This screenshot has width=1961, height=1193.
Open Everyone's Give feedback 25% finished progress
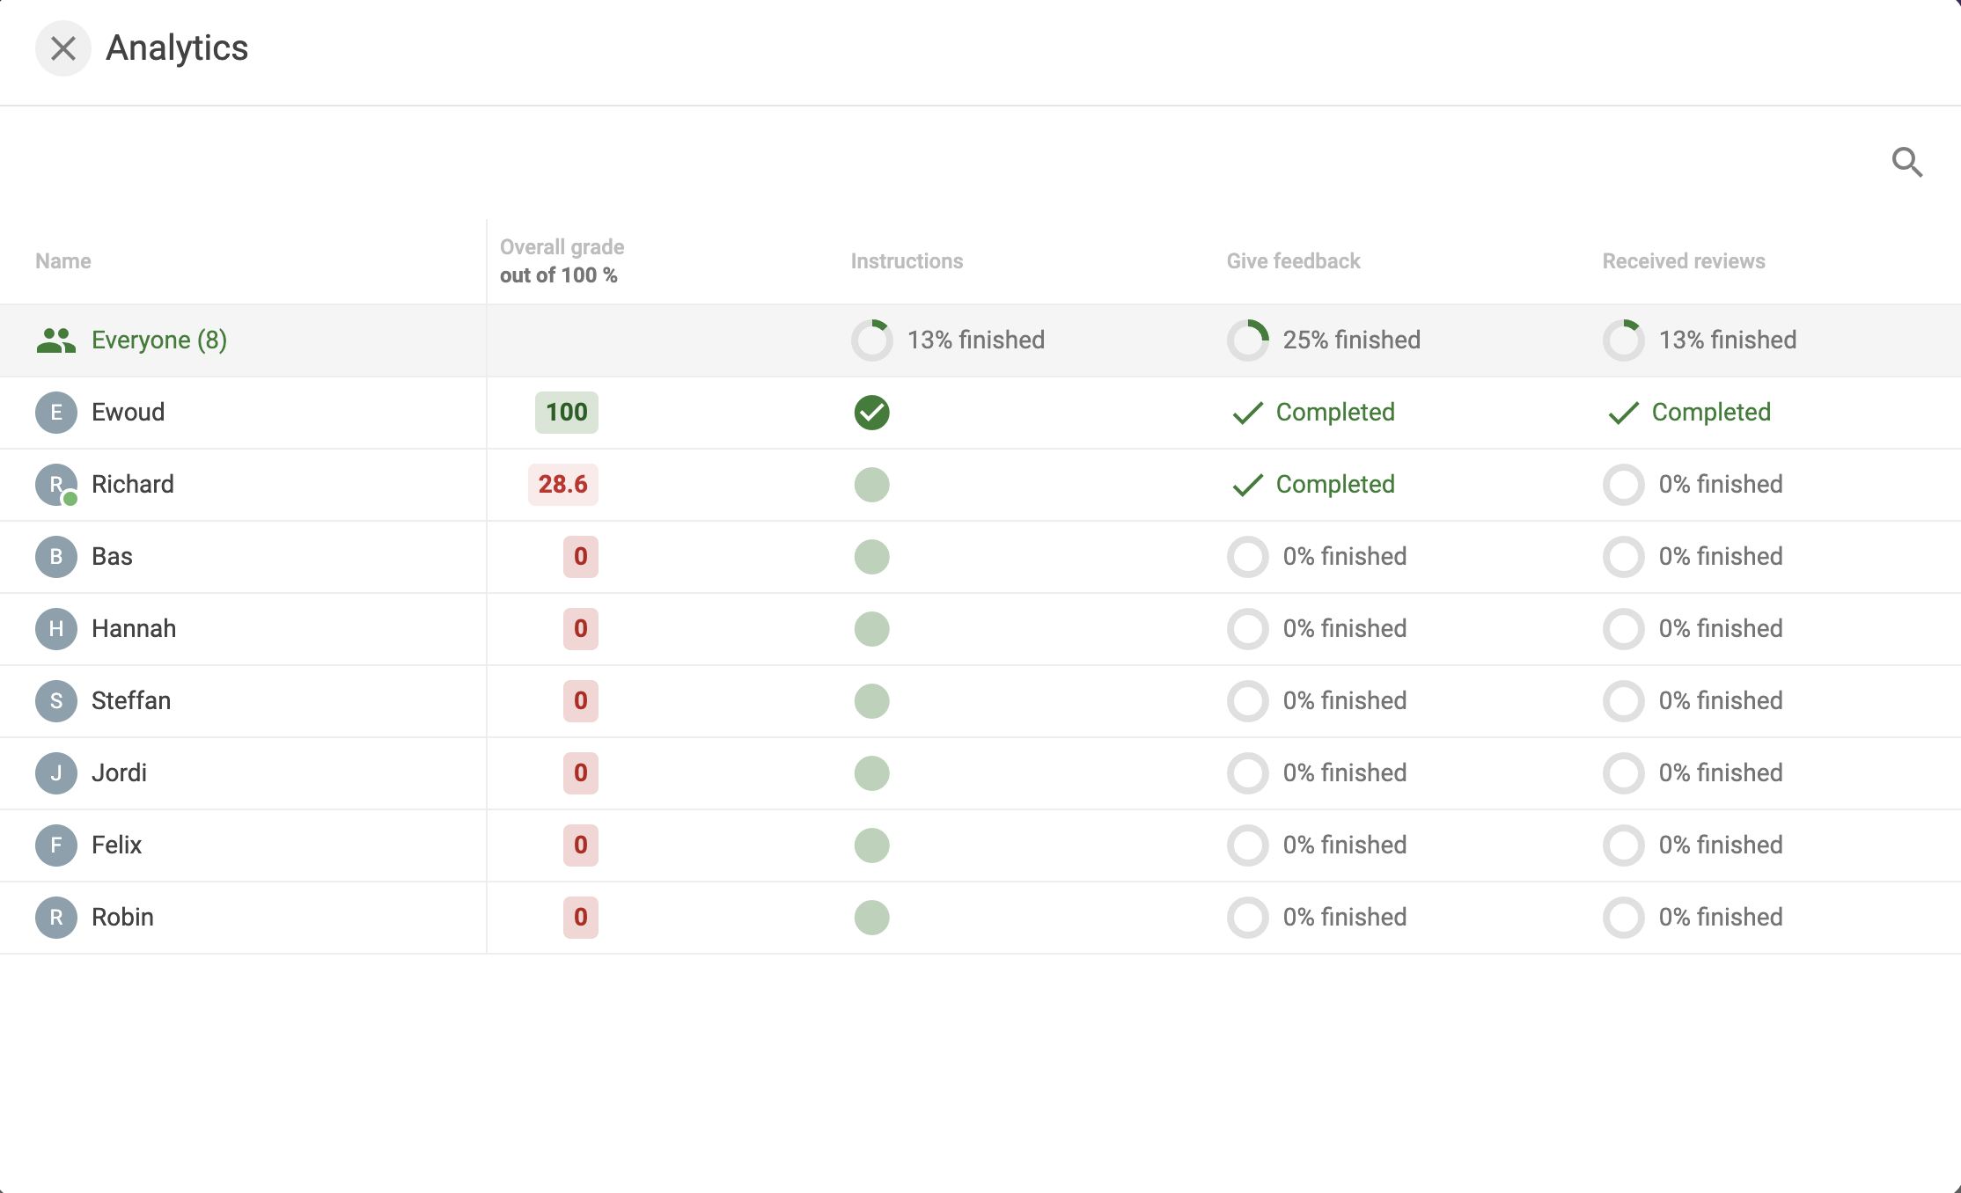(x=1324, y=340)
